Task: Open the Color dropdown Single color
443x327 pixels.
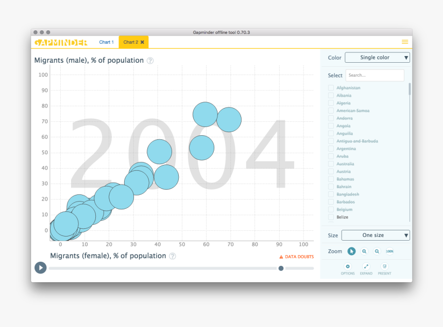Action: [377, 58]
